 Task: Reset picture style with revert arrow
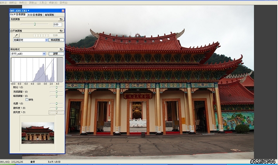tap(61, 49)
